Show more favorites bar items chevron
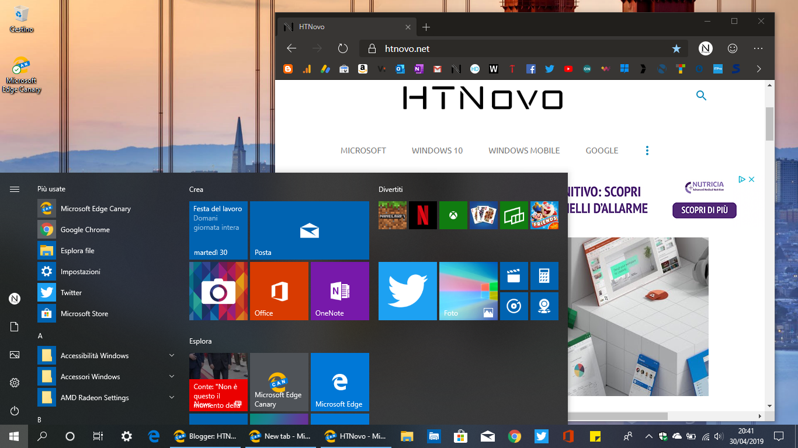This screenshot has height=448, width=798. click(x=759, y=69)
